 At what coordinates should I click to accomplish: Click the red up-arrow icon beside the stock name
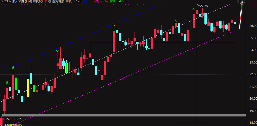click(46, 2)
